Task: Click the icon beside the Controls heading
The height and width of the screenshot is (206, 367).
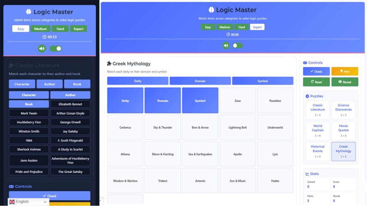Action: pyautogui.click(x=304, y=63)
